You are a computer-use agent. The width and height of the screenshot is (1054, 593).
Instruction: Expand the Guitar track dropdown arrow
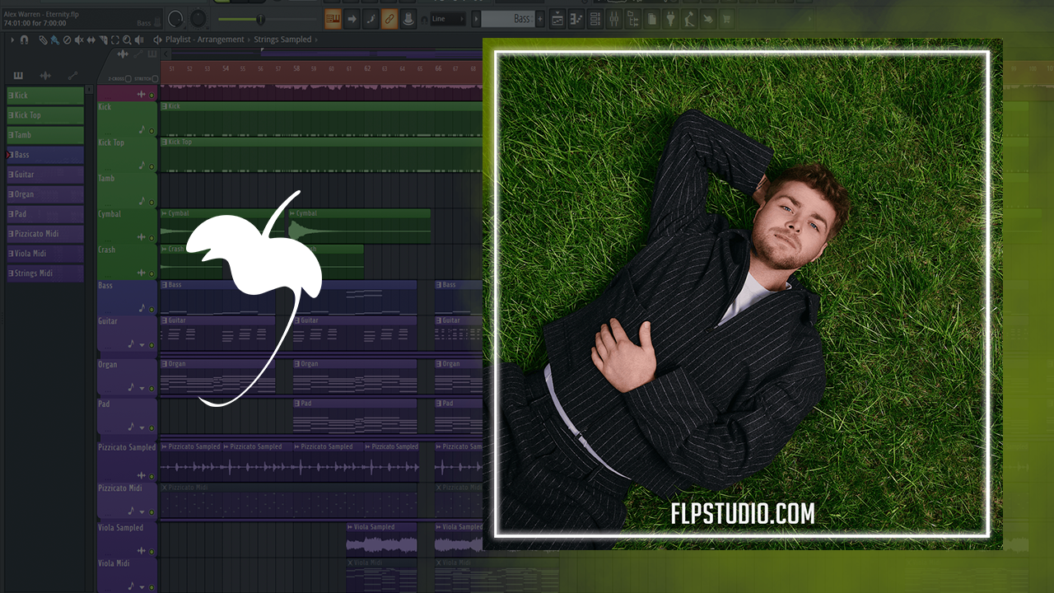click(x=142, y=345)
